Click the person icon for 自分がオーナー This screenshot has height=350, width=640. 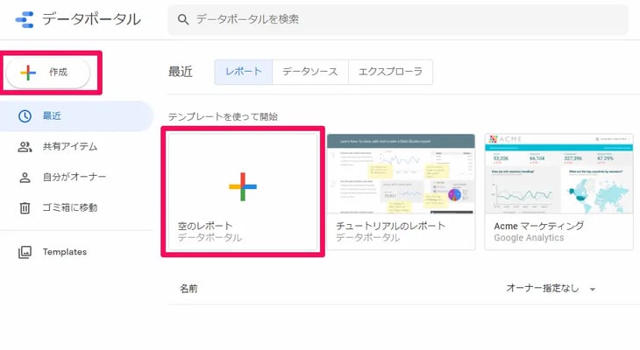25,178
